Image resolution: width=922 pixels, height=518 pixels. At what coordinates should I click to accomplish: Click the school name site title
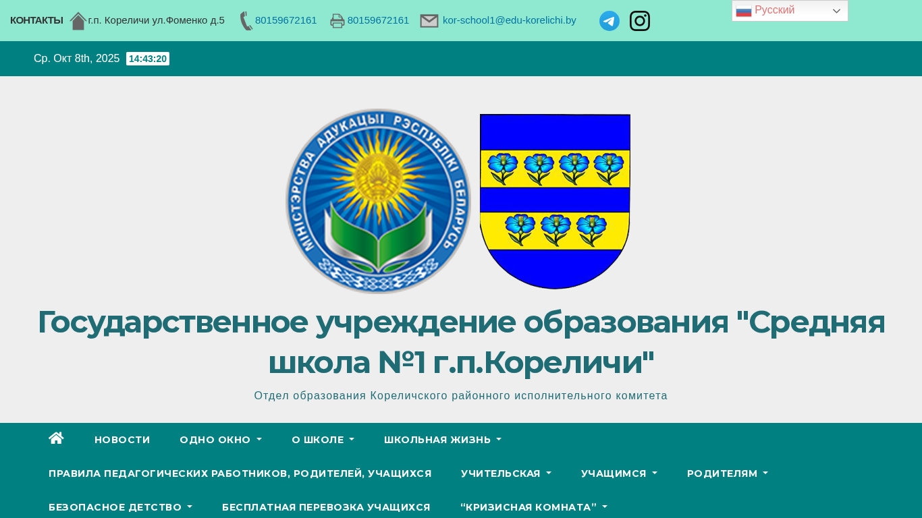pyautogui.click(x=461, y=342)
